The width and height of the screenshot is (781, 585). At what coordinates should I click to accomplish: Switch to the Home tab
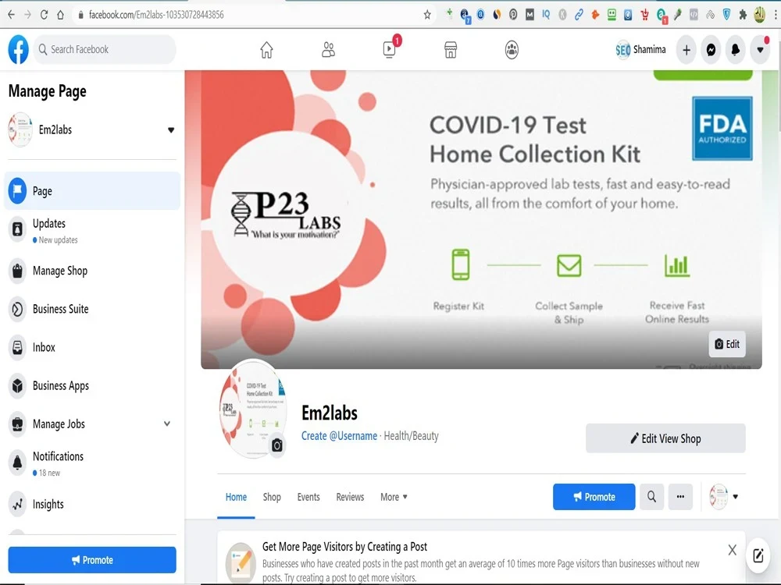(x=236, y=497)
